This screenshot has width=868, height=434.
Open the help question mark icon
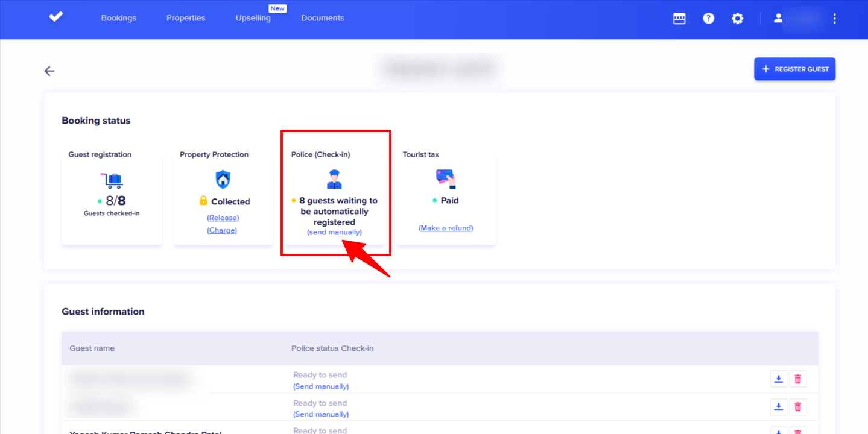[x=708, y=19]
